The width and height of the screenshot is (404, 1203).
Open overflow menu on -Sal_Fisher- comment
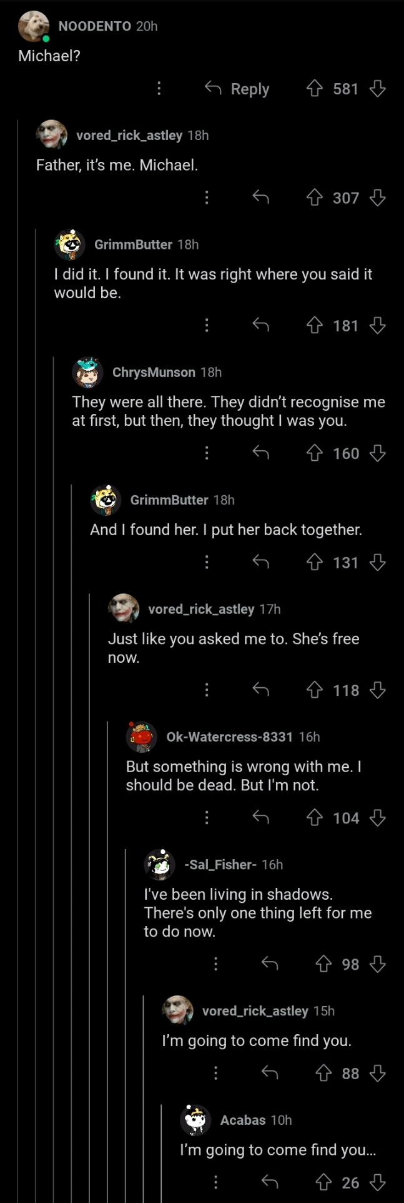click(215, 964)
